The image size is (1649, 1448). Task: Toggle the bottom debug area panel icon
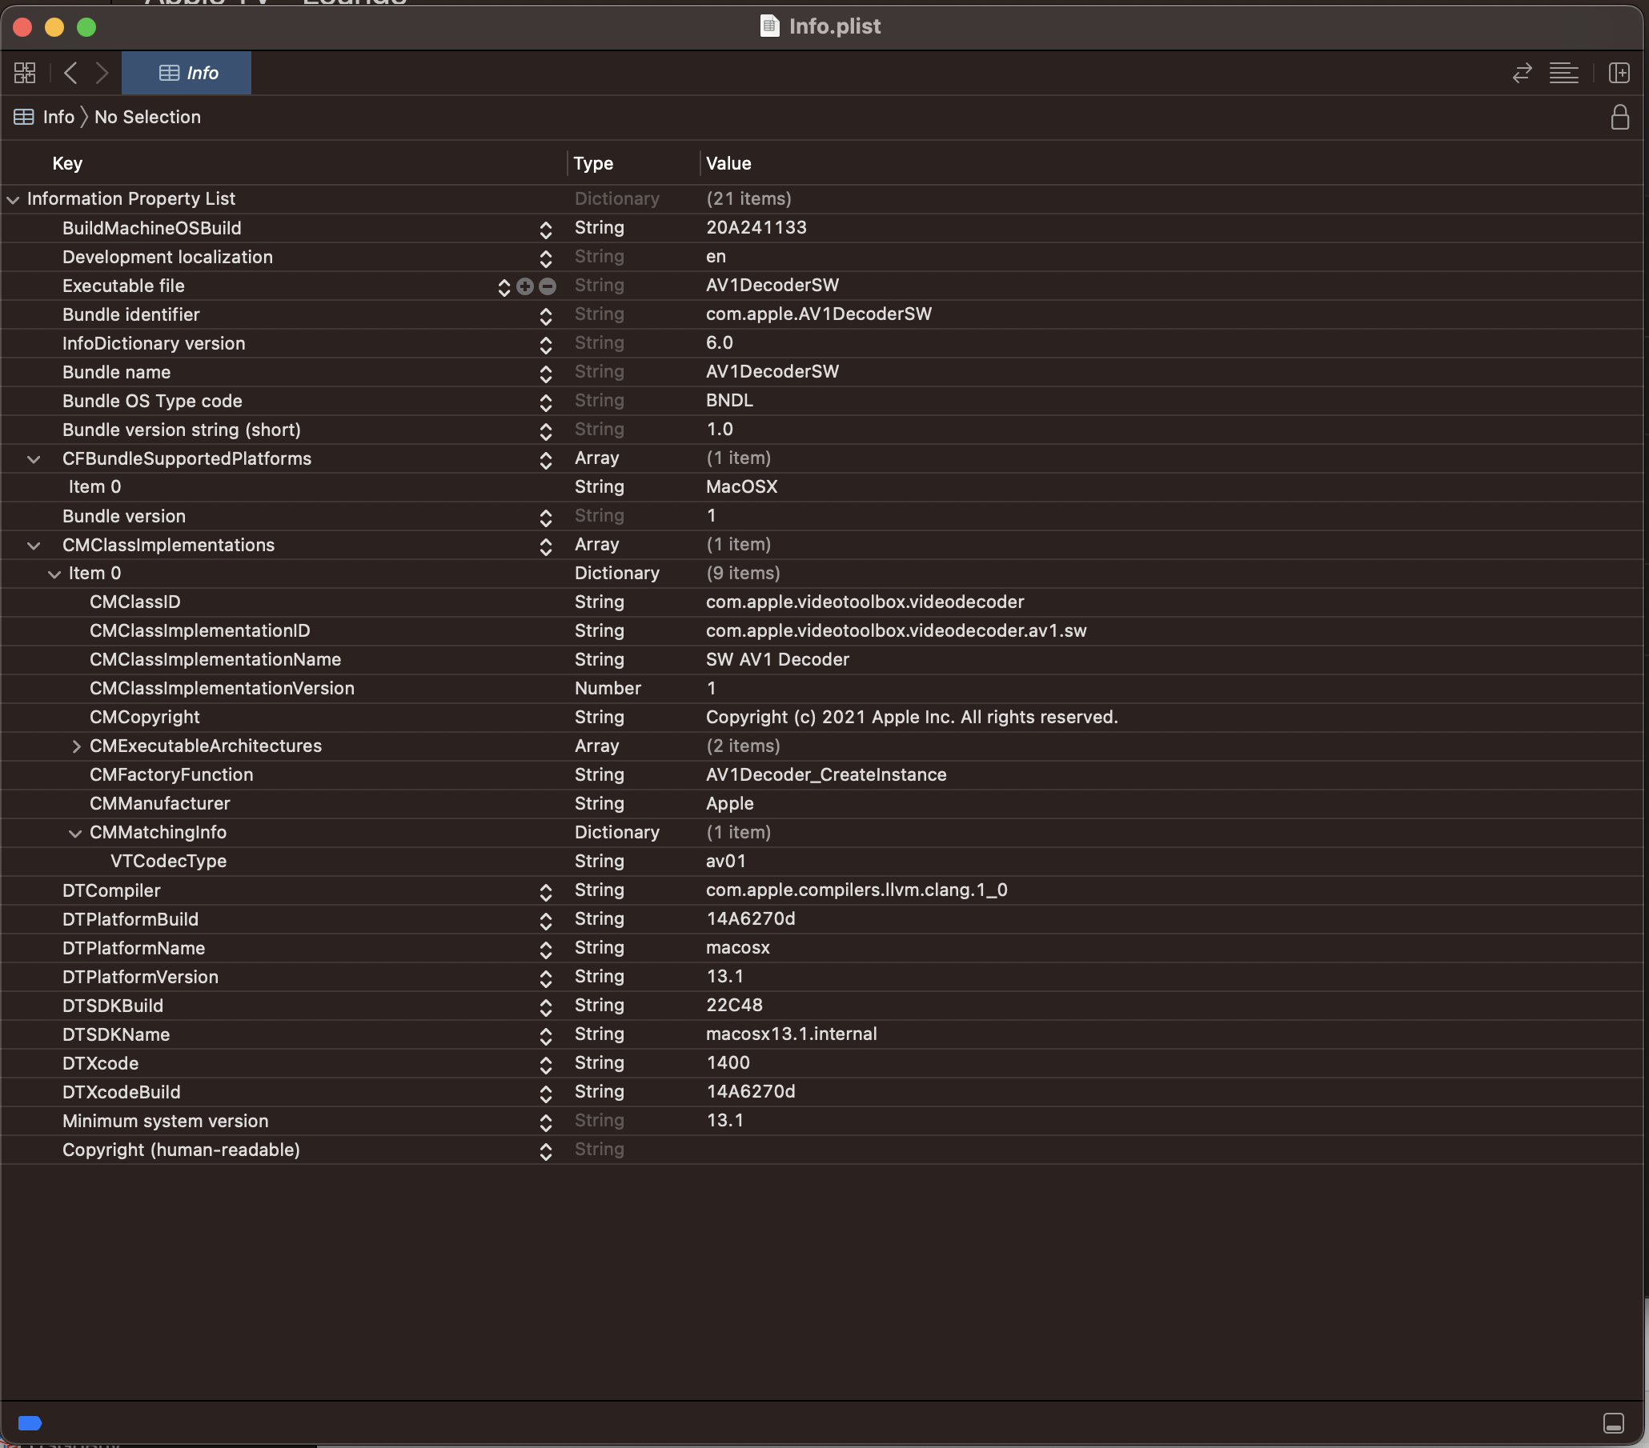tap(1614, 1423)
